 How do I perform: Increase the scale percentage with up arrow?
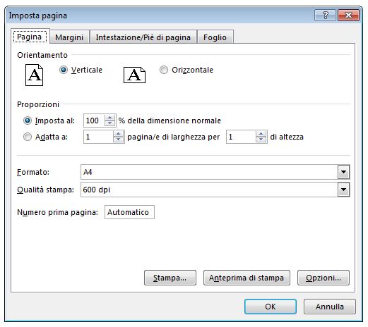pos(109,118)
